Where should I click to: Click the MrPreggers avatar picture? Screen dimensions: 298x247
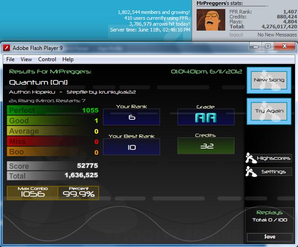coord(211,20)
